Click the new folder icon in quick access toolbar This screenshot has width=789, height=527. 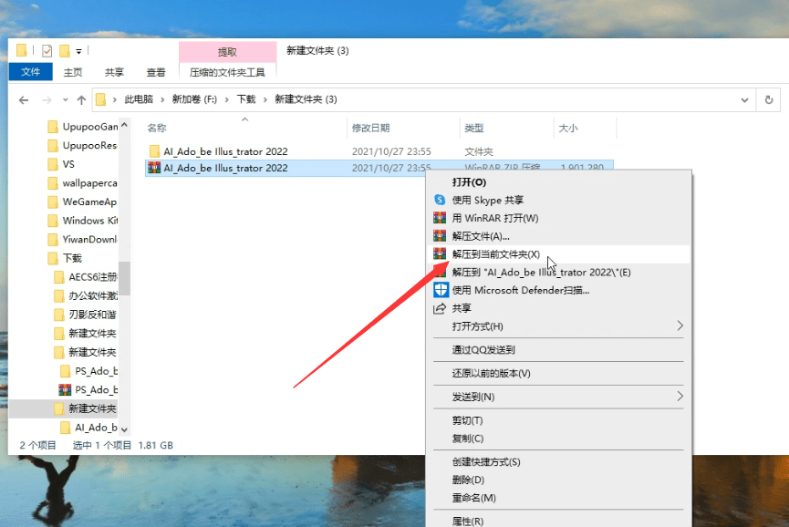click(x=65, y=51)
